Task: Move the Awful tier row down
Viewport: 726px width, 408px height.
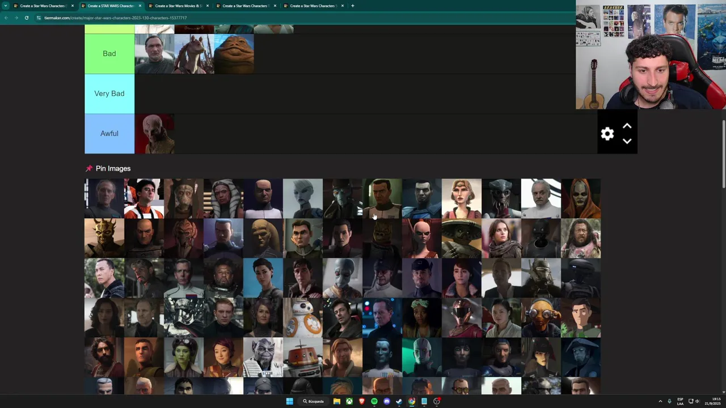Action: (x=627, y=141)
